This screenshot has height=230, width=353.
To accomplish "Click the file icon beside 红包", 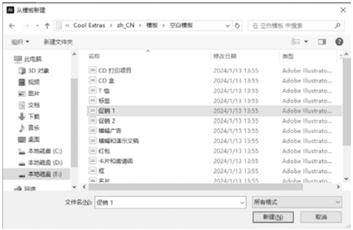I will click(92, 151).
